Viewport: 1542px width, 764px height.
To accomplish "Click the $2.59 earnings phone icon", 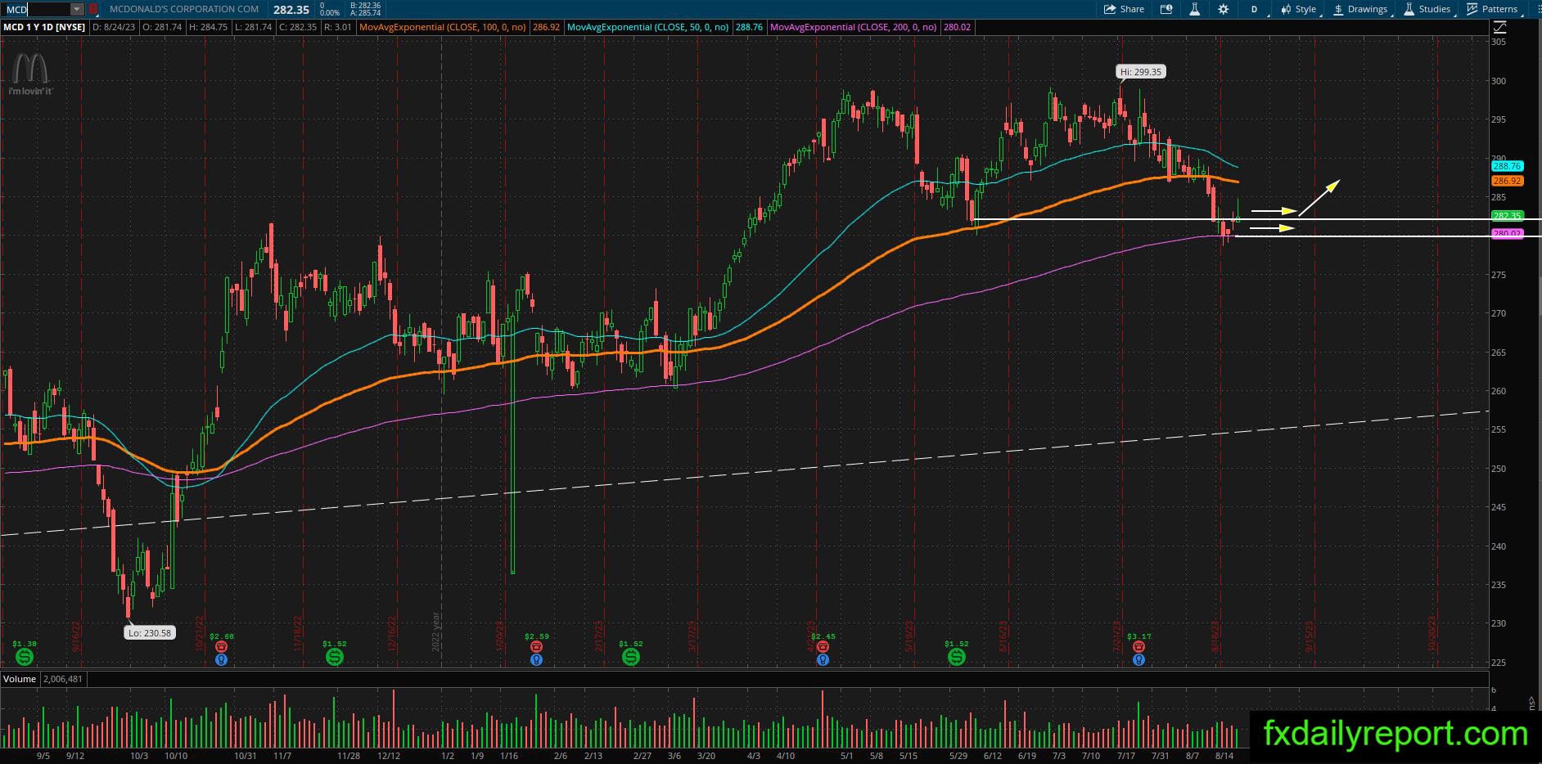I will pos(536,647).
